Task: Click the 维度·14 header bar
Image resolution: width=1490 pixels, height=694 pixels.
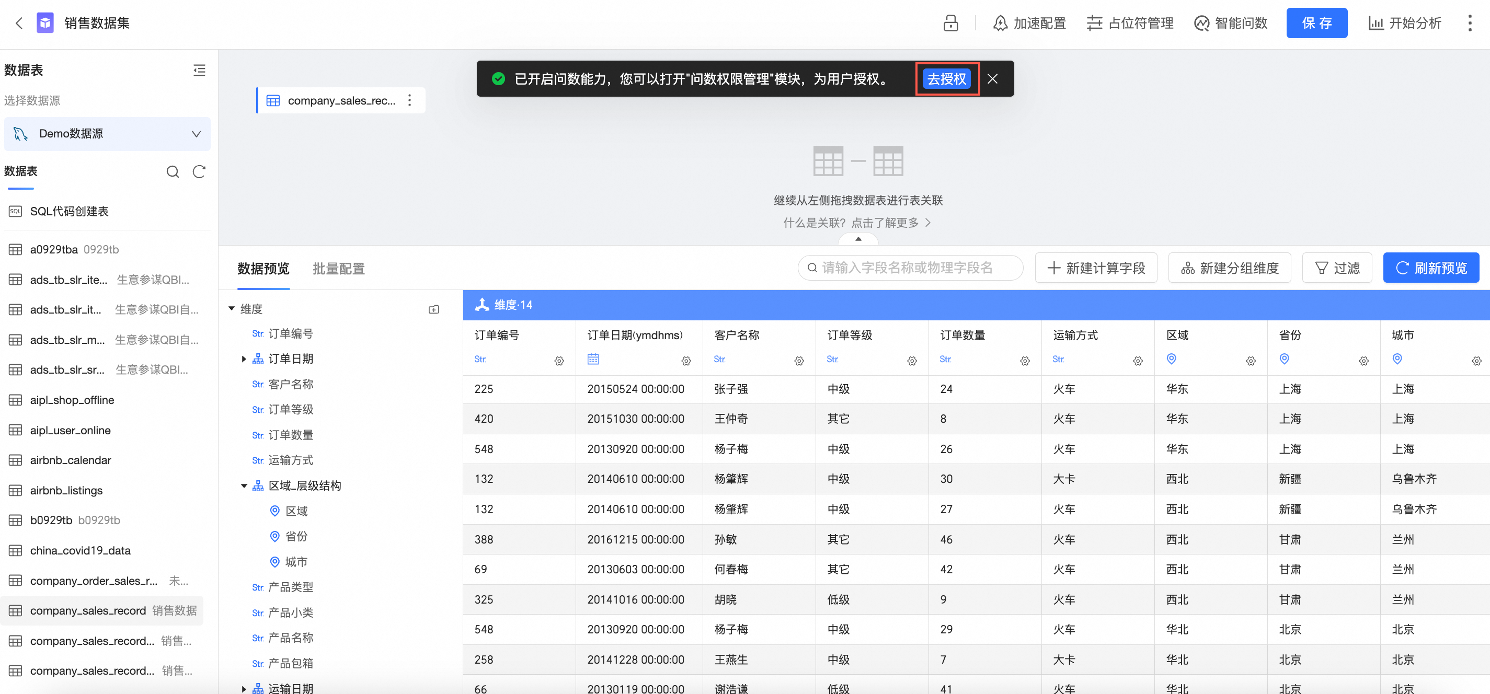Action: pos(976,305)
